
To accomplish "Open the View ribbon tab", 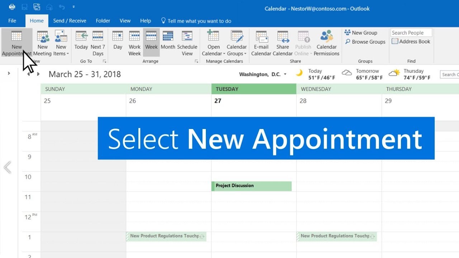I will 125,21.
